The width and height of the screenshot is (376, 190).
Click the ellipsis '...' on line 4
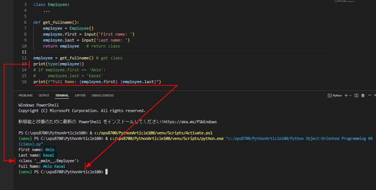click(x=46, y=10)
